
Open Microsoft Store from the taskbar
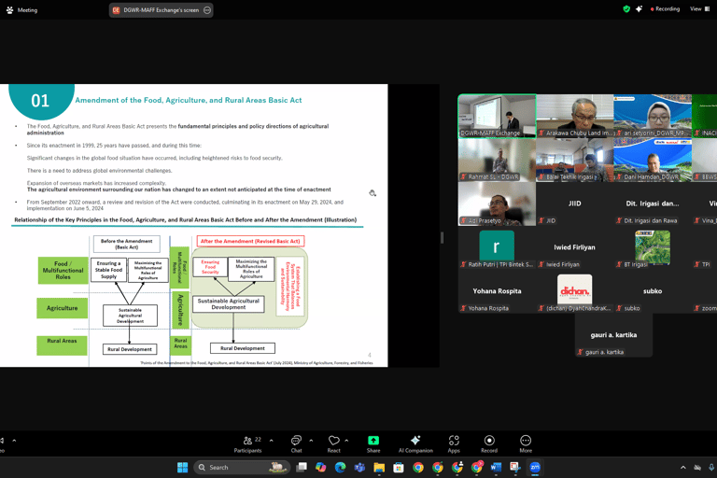tap(399, 467)
